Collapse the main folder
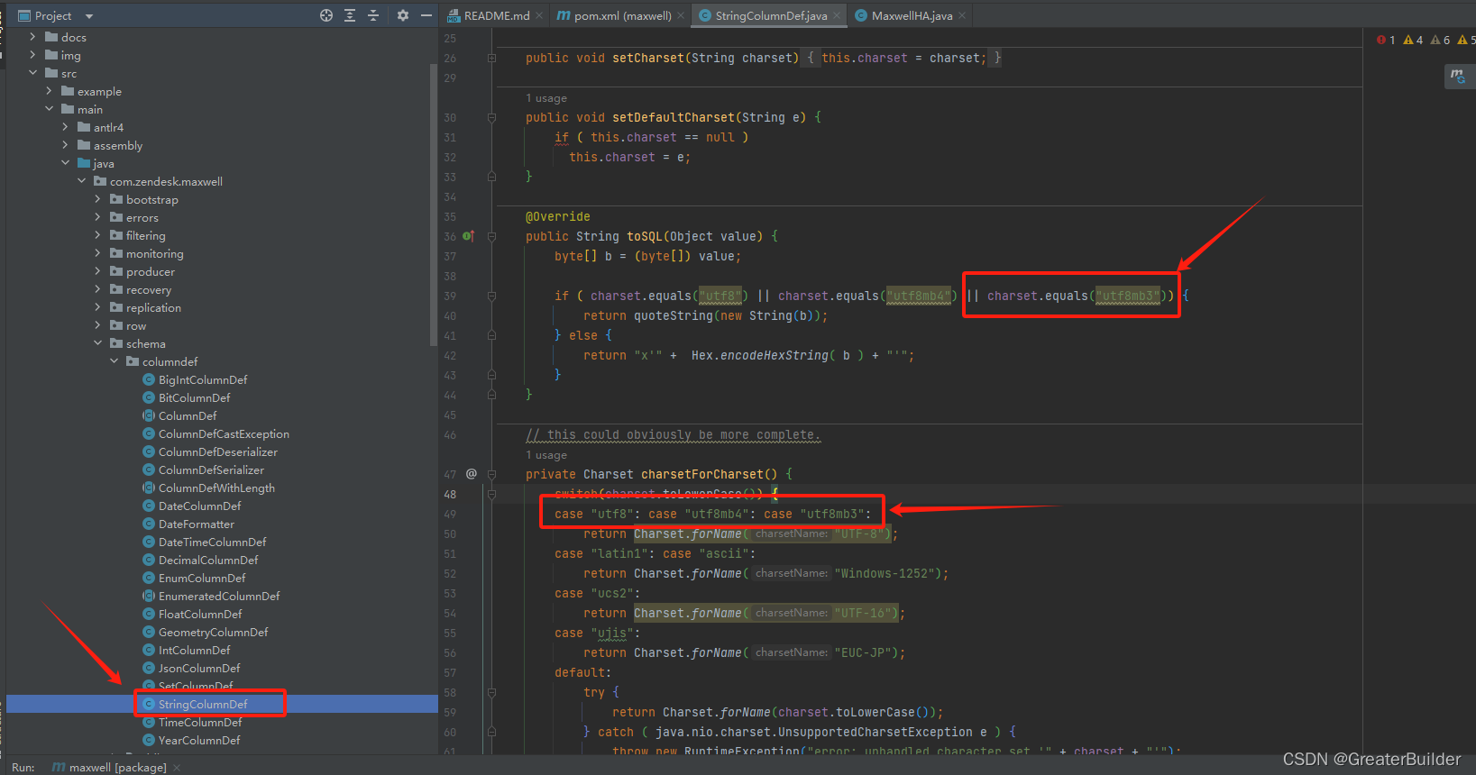The width and height of the screenshot is (1476, 775). pyautogui.click(x=50, y=109)
